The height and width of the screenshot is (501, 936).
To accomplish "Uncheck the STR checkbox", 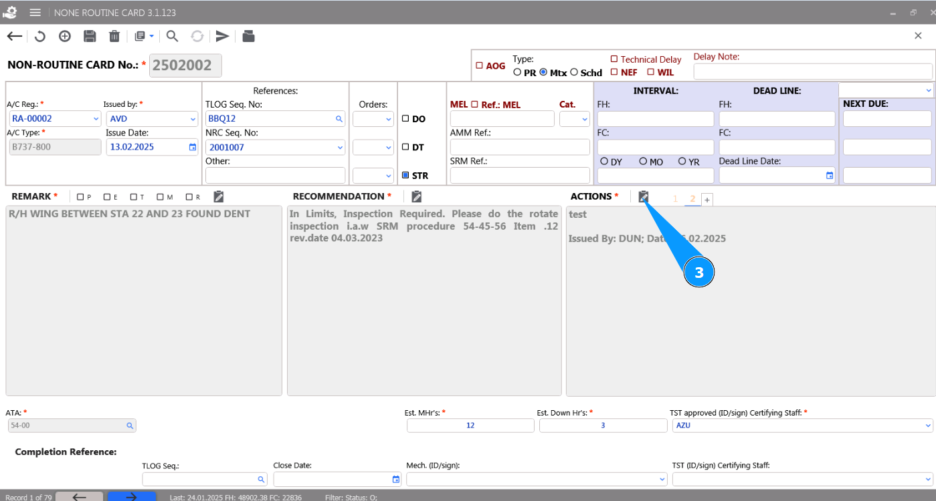I will click(x=405, y=176).
